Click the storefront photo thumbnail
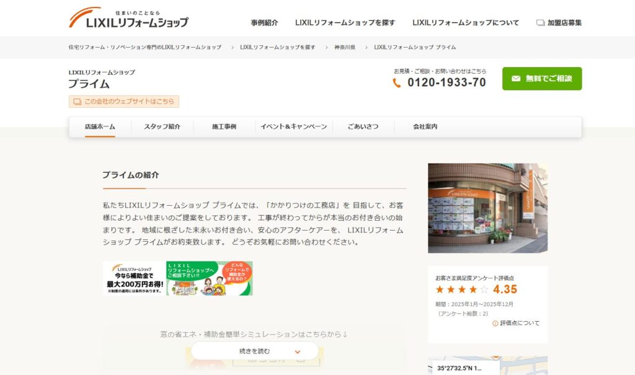The image size is (635, 375). pos(487,208)
